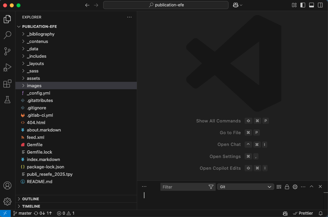Toggle the primary side bar layout button
The width and height of the screenshot is (328, 217).
(x=303, y=5)
